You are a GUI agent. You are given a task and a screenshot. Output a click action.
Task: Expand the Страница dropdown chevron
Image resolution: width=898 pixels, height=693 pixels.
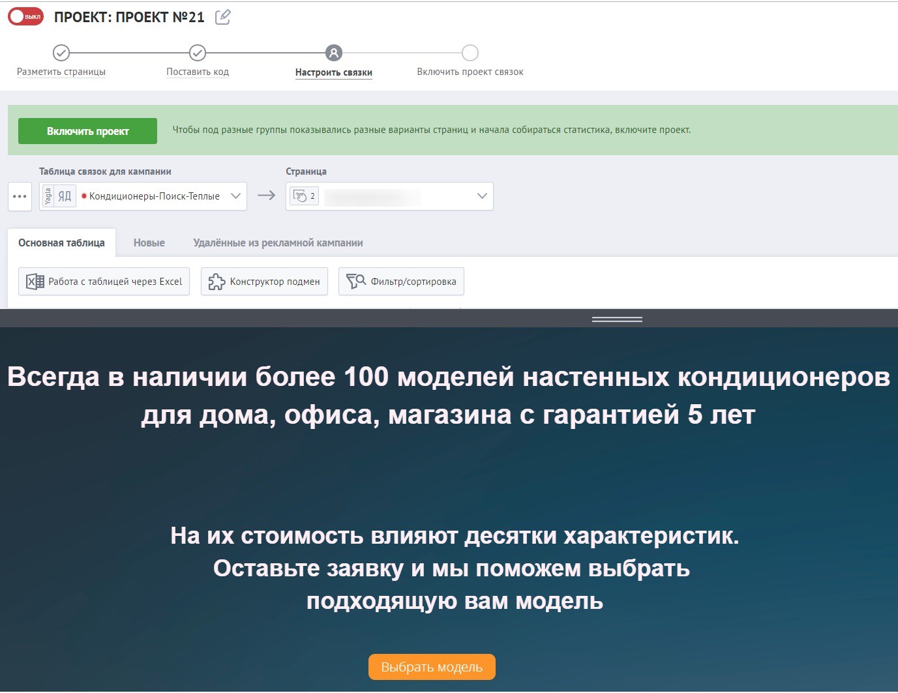[x=483, y=196]
